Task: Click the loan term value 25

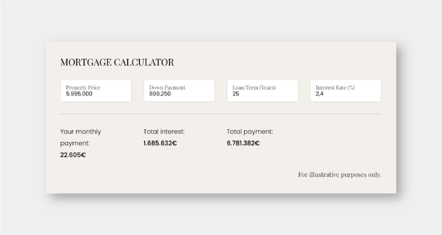Action: click(x=236, y=94)
